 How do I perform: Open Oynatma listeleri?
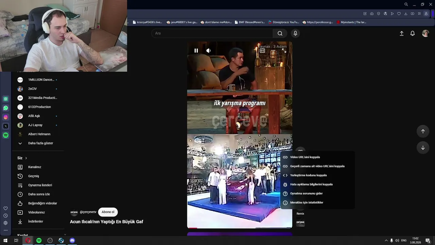pos(38,185)
